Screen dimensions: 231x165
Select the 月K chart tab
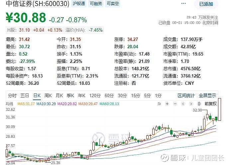pos(59,95)
